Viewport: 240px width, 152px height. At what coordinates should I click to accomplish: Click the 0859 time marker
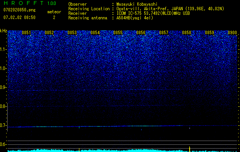tap(209, 33)
